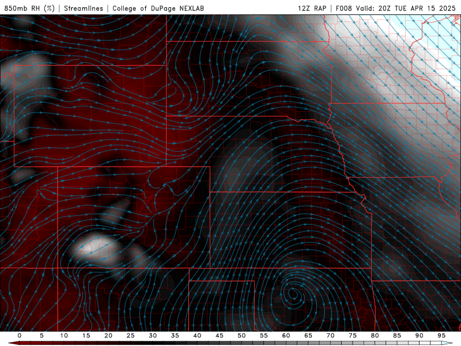Click the colorbar label "50"
Screen dimensions: 461x346
coord(241,336)
